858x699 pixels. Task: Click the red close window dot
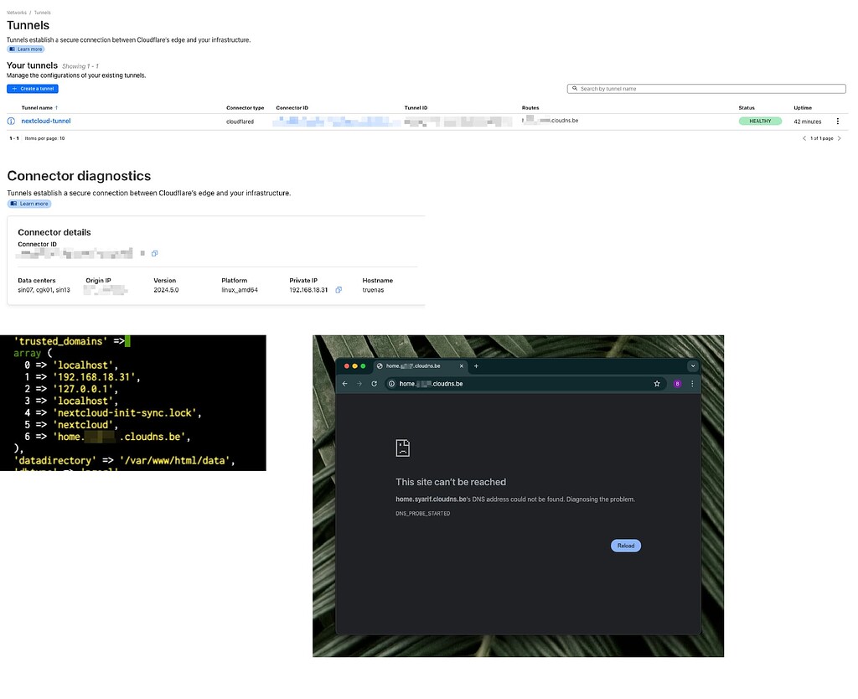tap(346, 366)
